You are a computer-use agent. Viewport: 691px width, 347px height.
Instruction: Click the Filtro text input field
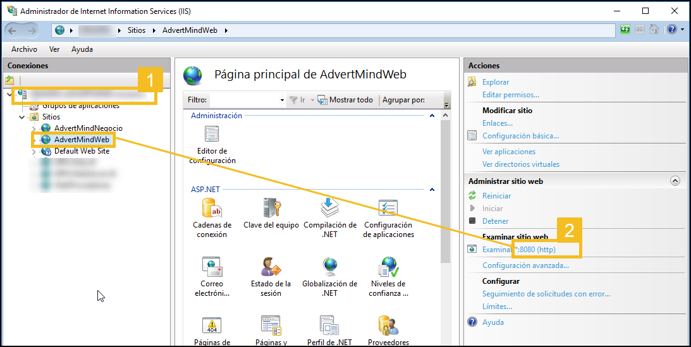pos(245,100)
